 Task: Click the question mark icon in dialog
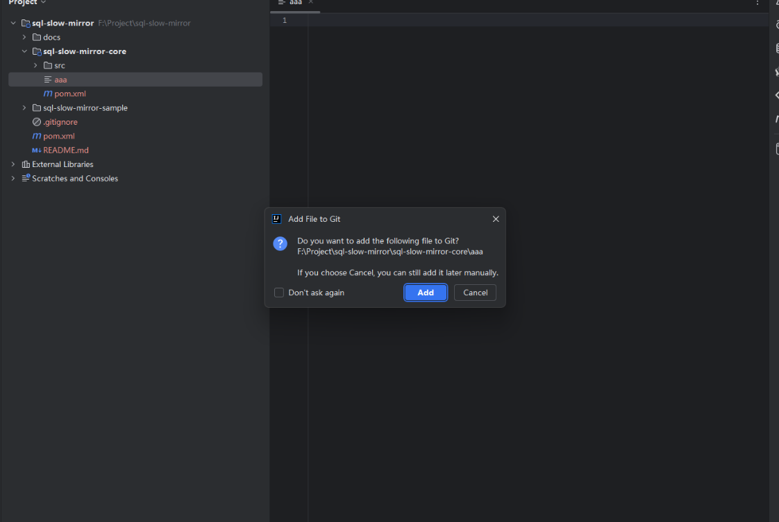click(280, 243)
